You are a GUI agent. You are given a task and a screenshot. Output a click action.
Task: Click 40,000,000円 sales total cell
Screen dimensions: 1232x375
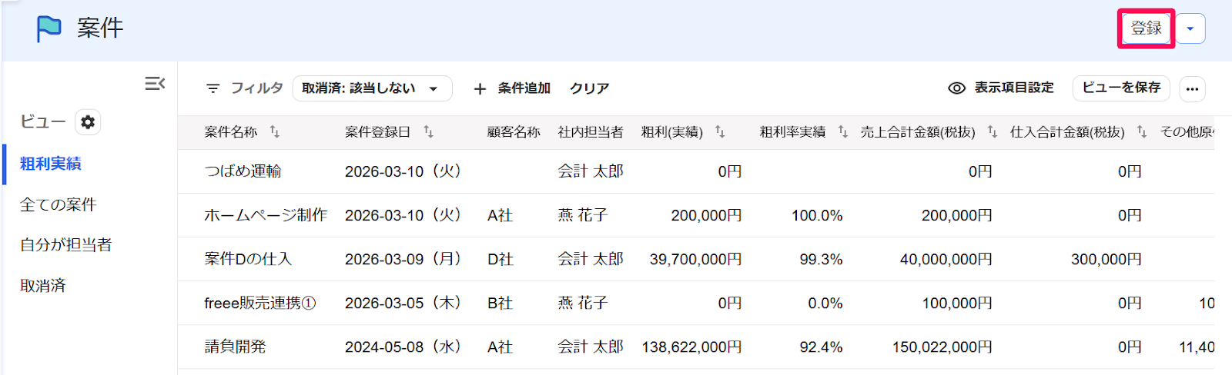[946, 259]
